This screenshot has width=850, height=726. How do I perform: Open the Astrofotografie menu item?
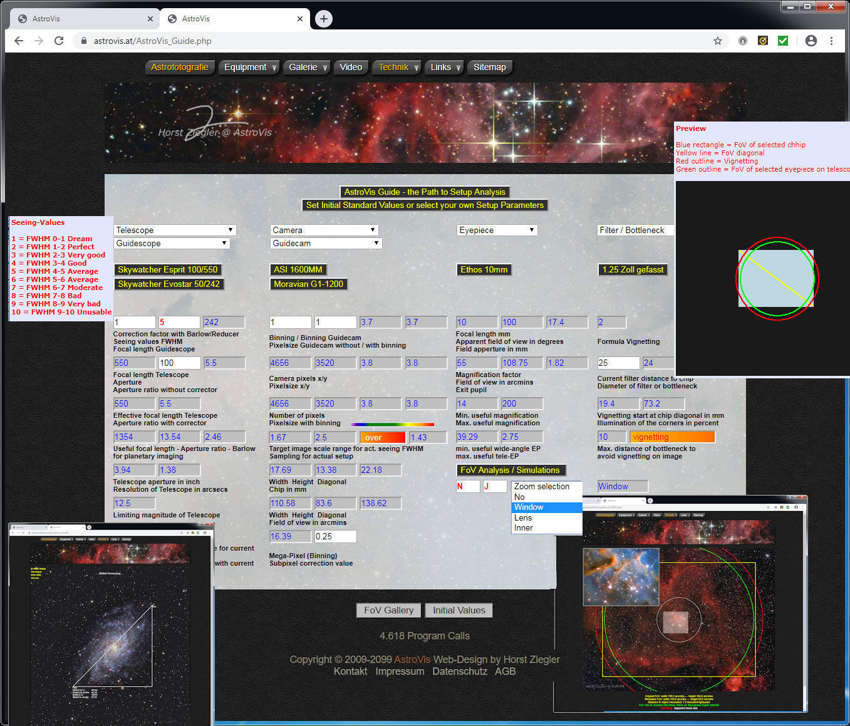point(180,67)
